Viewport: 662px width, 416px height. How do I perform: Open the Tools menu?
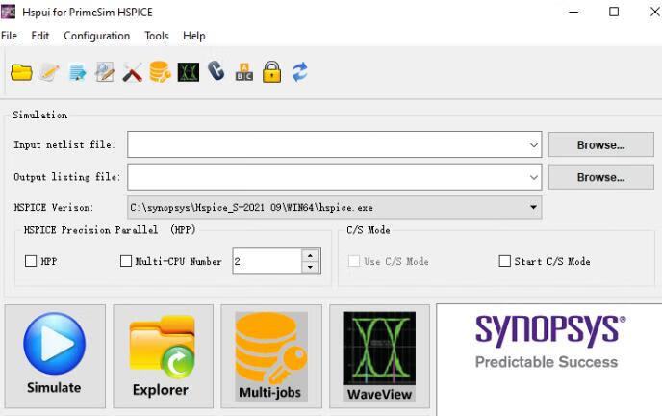click(156, 36)
